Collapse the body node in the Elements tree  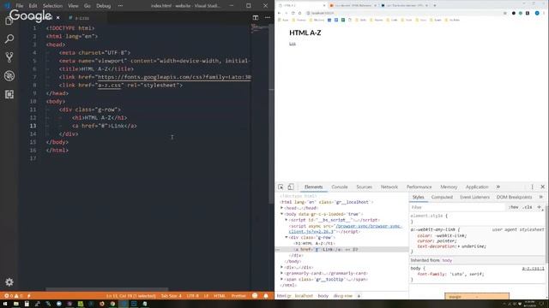(x=282, y=214)
